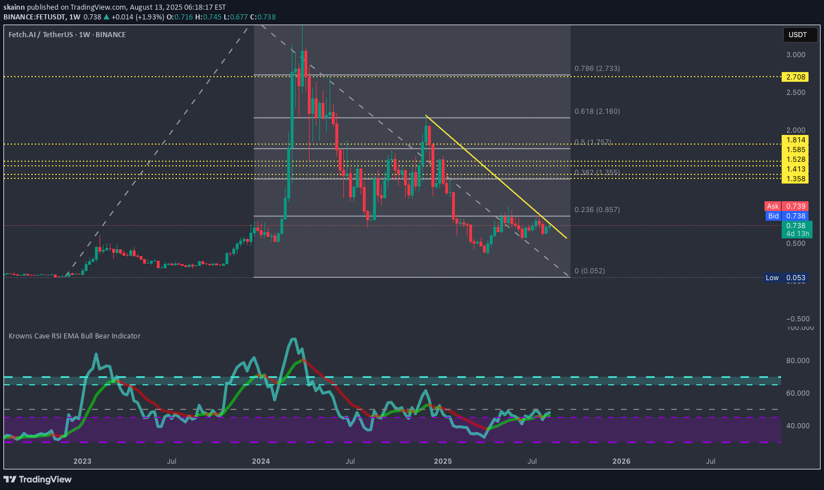
Task: Click the current price 0.738 countdown label
Action: coord(797,230)
